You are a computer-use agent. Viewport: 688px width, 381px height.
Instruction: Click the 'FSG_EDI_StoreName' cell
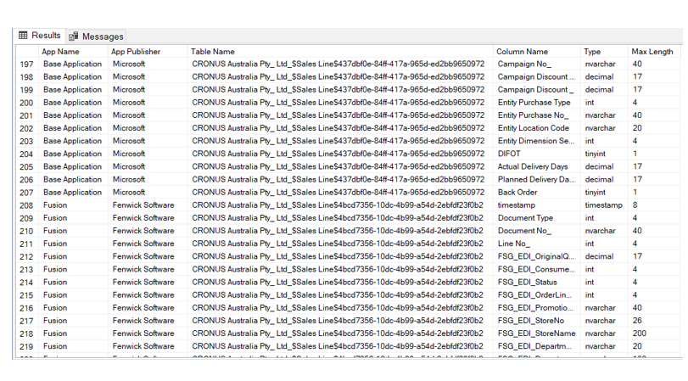tap(537, 333)
